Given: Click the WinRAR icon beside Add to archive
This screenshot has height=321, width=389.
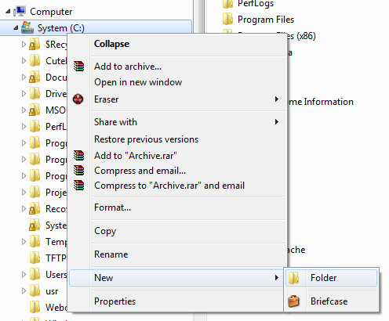Looking at the screenshot, I should (78, 67).
